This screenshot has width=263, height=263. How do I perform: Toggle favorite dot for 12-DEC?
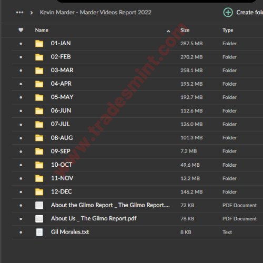click(x=21, y=192)
